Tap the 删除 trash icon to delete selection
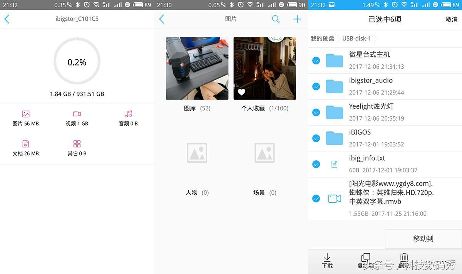This screenshot has width=462, height=274. pyautogui.click(x=403, y=259)
